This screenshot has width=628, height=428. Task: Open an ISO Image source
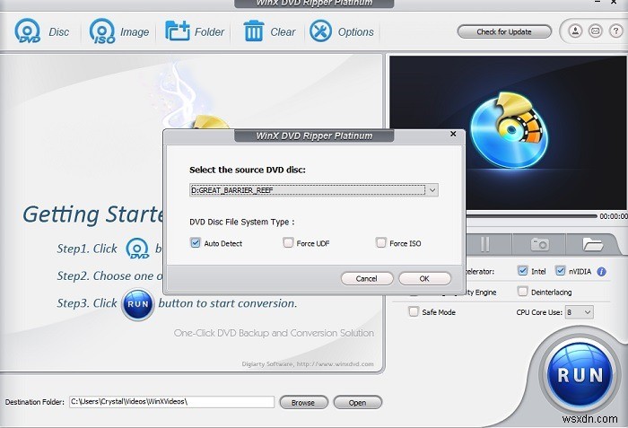(x=119, y=31)
